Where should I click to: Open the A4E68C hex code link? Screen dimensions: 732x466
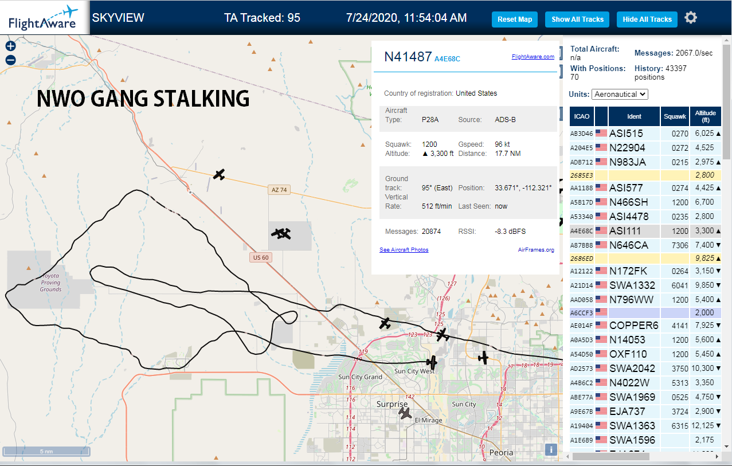[447, 59]
